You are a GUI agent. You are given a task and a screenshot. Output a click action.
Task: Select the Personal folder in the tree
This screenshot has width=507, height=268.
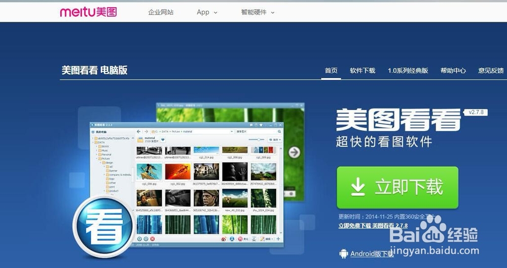105,155
